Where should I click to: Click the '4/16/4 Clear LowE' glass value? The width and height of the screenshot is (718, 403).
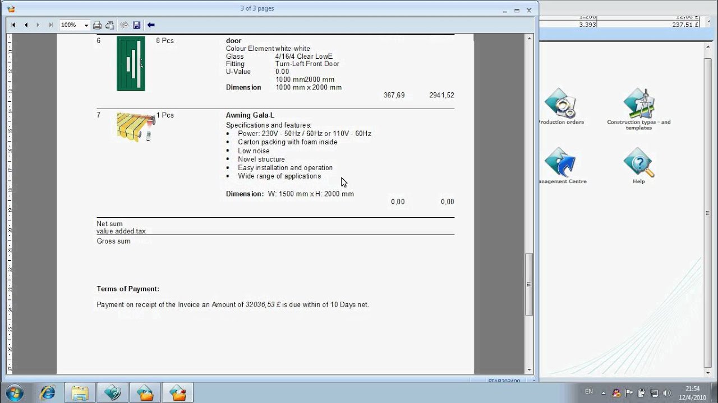[304, 57]
